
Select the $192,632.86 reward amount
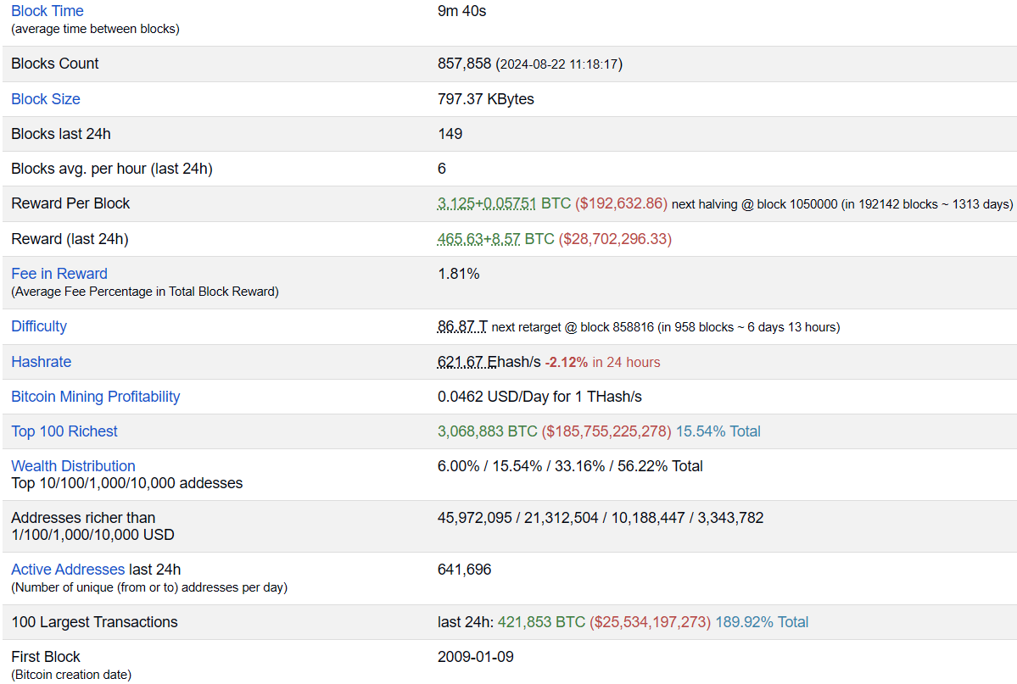(x=622, y=203)
